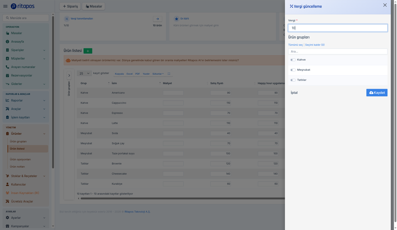The image size is (397, 230).
Task: Click the green add product plus icon
Action: [88, 51]
